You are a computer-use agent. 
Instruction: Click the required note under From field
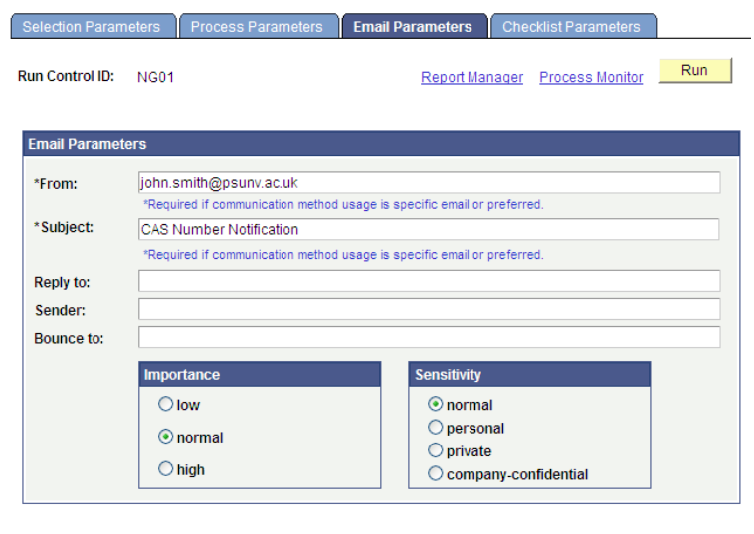pyautogui.click(x=343, y=204)
